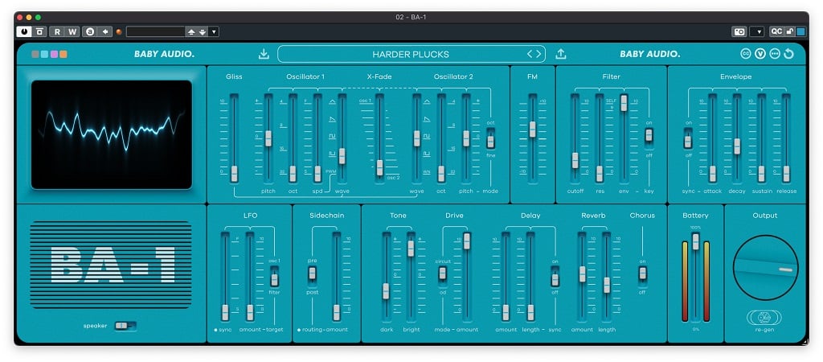Open the dropdown next to camera icon
The image size is (823, 362).
click(x=756, y=31)
